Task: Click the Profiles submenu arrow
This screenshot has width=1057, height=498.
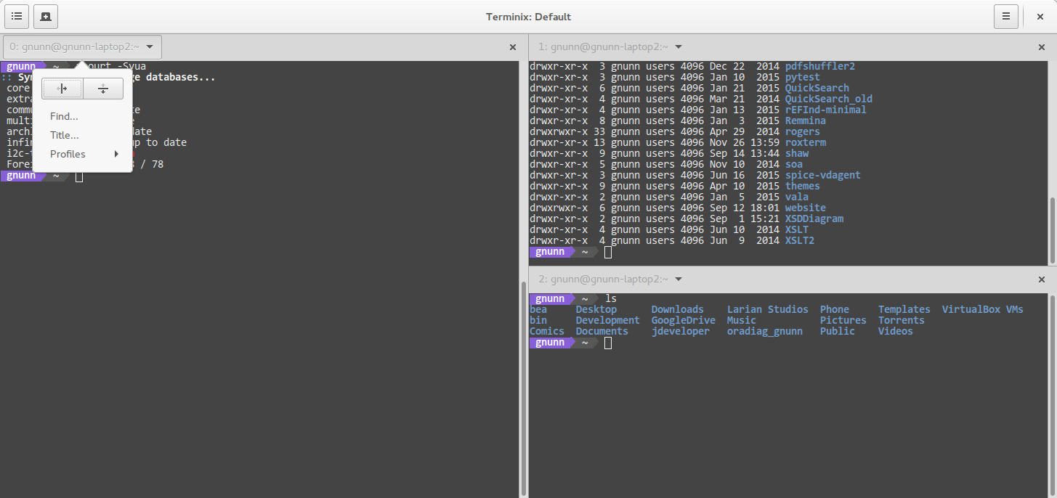Action: [x=116, y=154]
